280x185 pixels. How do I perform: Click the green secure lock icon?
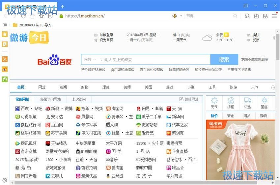(61, 16)
